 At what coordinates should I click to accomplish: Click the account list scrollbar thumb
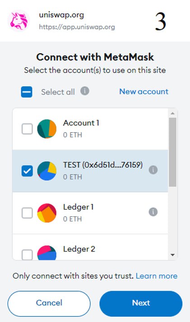pos(172,152)
